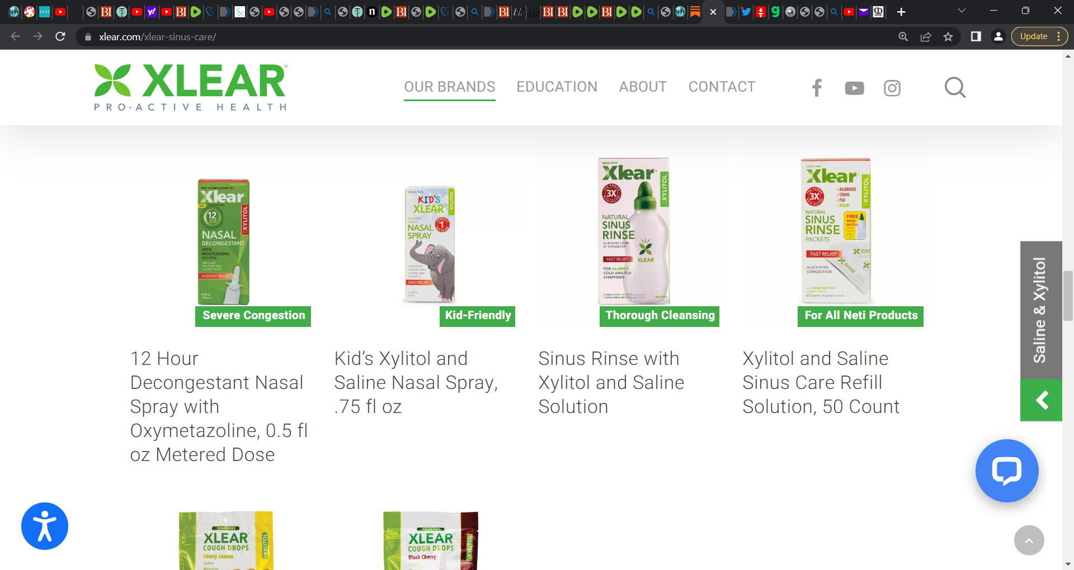Open Sinus Rinse with Xylitol and Saline Solution
1074x570 pixels.
pyautogui.click(x=611, y=382)
